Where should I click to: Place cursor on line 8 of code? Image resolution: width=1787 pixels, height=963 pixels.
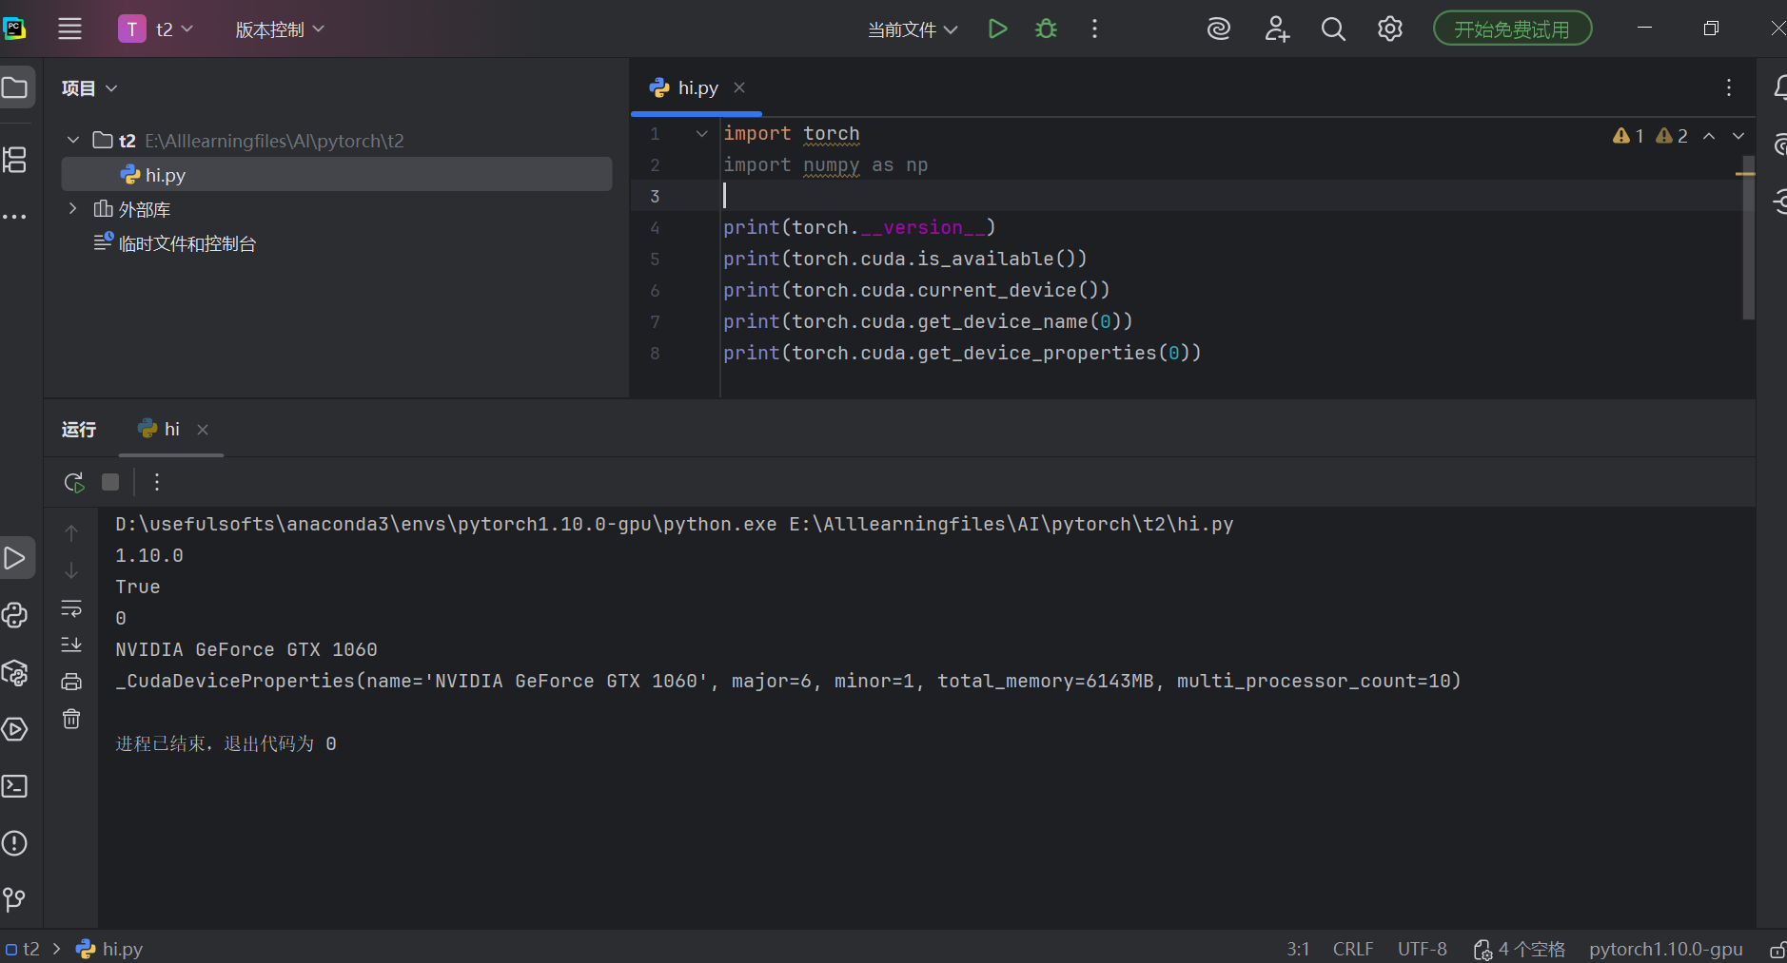point(962,353)
